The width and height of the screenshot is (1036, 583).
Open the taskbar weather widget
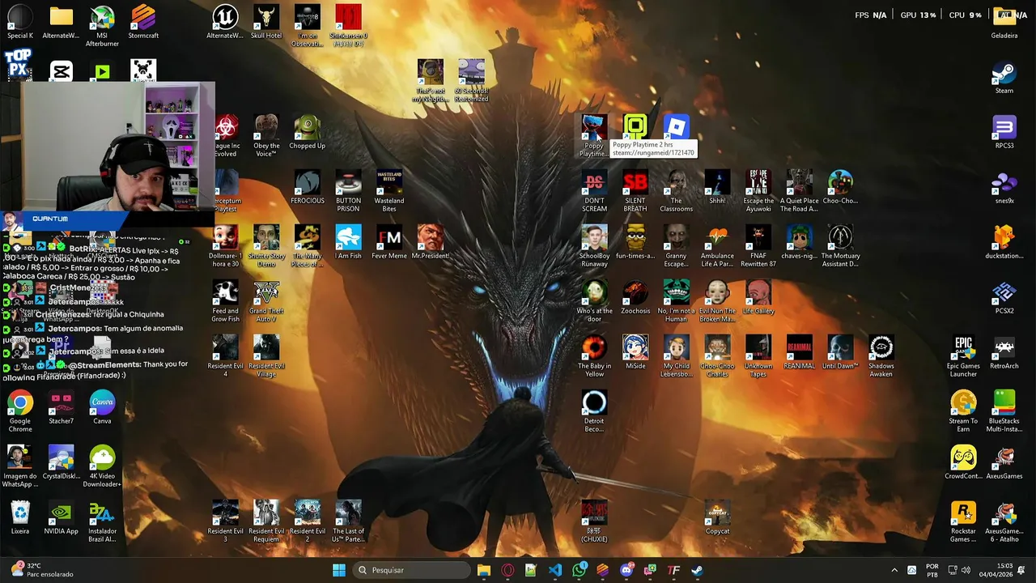tap(42, 570)
